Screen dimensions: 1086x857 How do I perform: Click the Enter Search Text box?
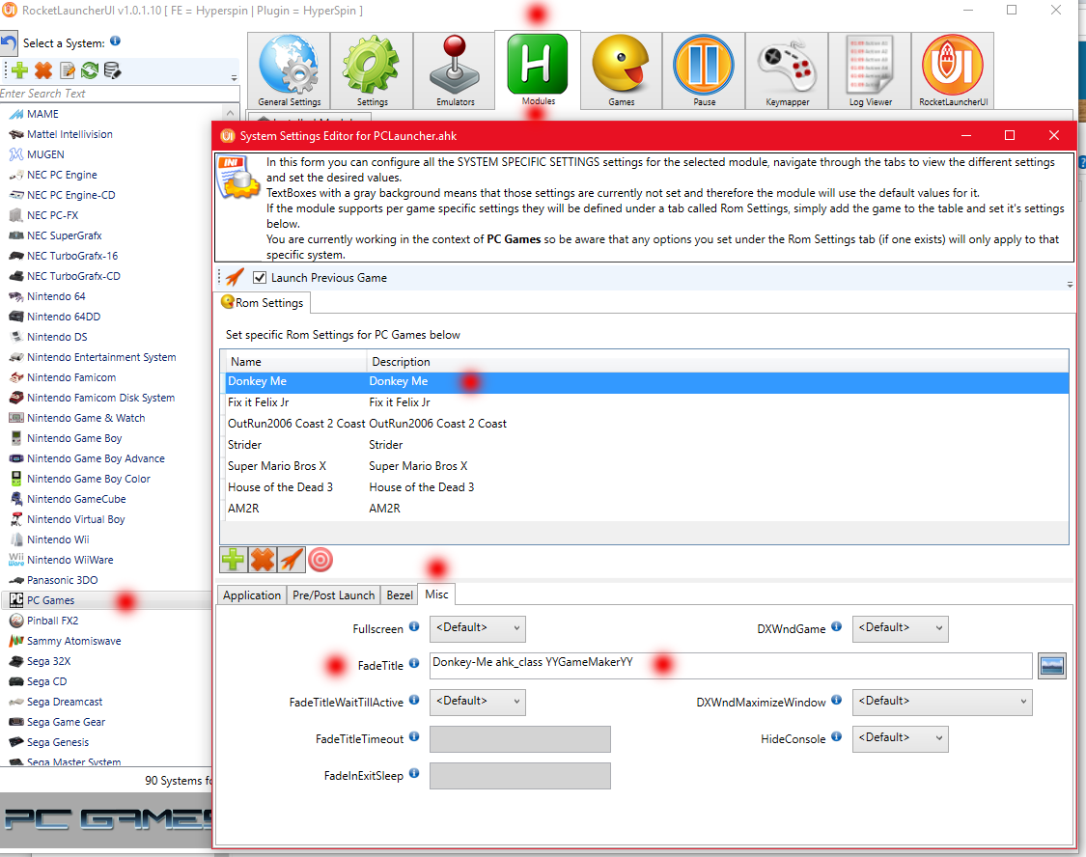119,94
